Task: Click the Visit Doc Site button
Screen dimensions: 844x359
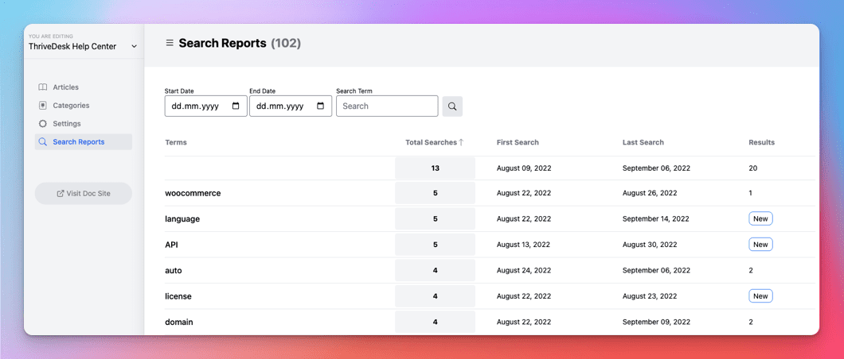Action: [x=84, y=193]
